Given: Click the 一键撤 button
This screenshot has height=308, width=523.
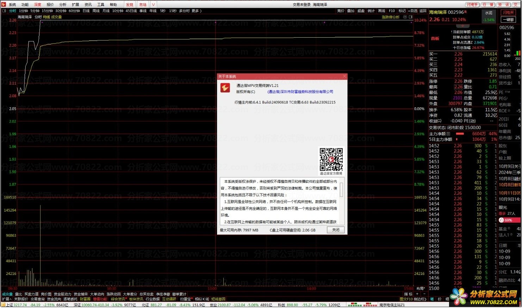Looking at the screenshot, I should tap(509, 20).
